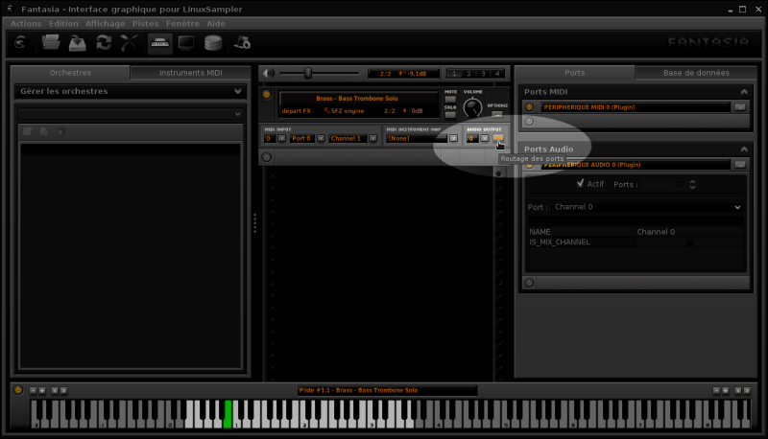This screenshot has width=768, height=439.
Task: Open the Edition menu
Action: 63,23
